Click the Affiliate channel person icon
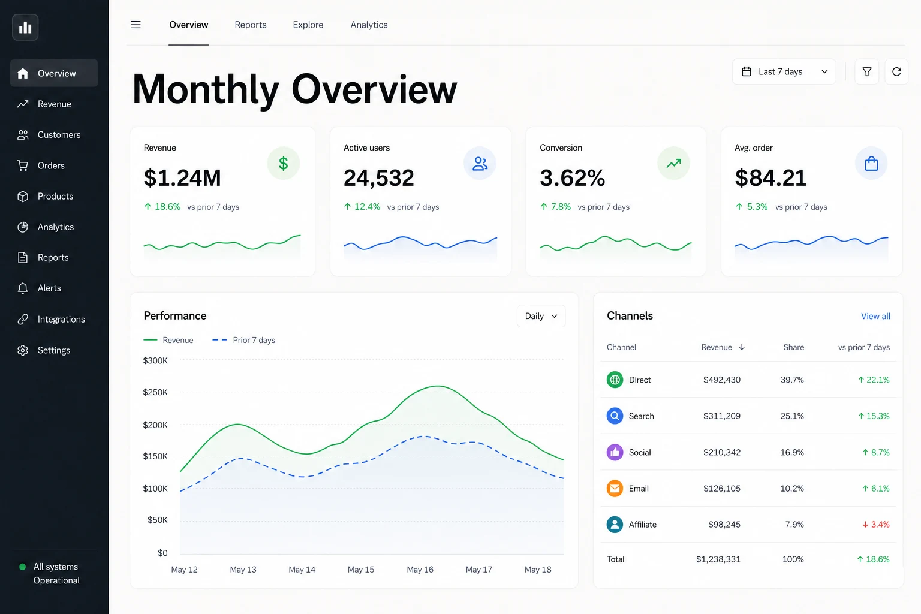The image size is (921, 614). pos(615,525)
